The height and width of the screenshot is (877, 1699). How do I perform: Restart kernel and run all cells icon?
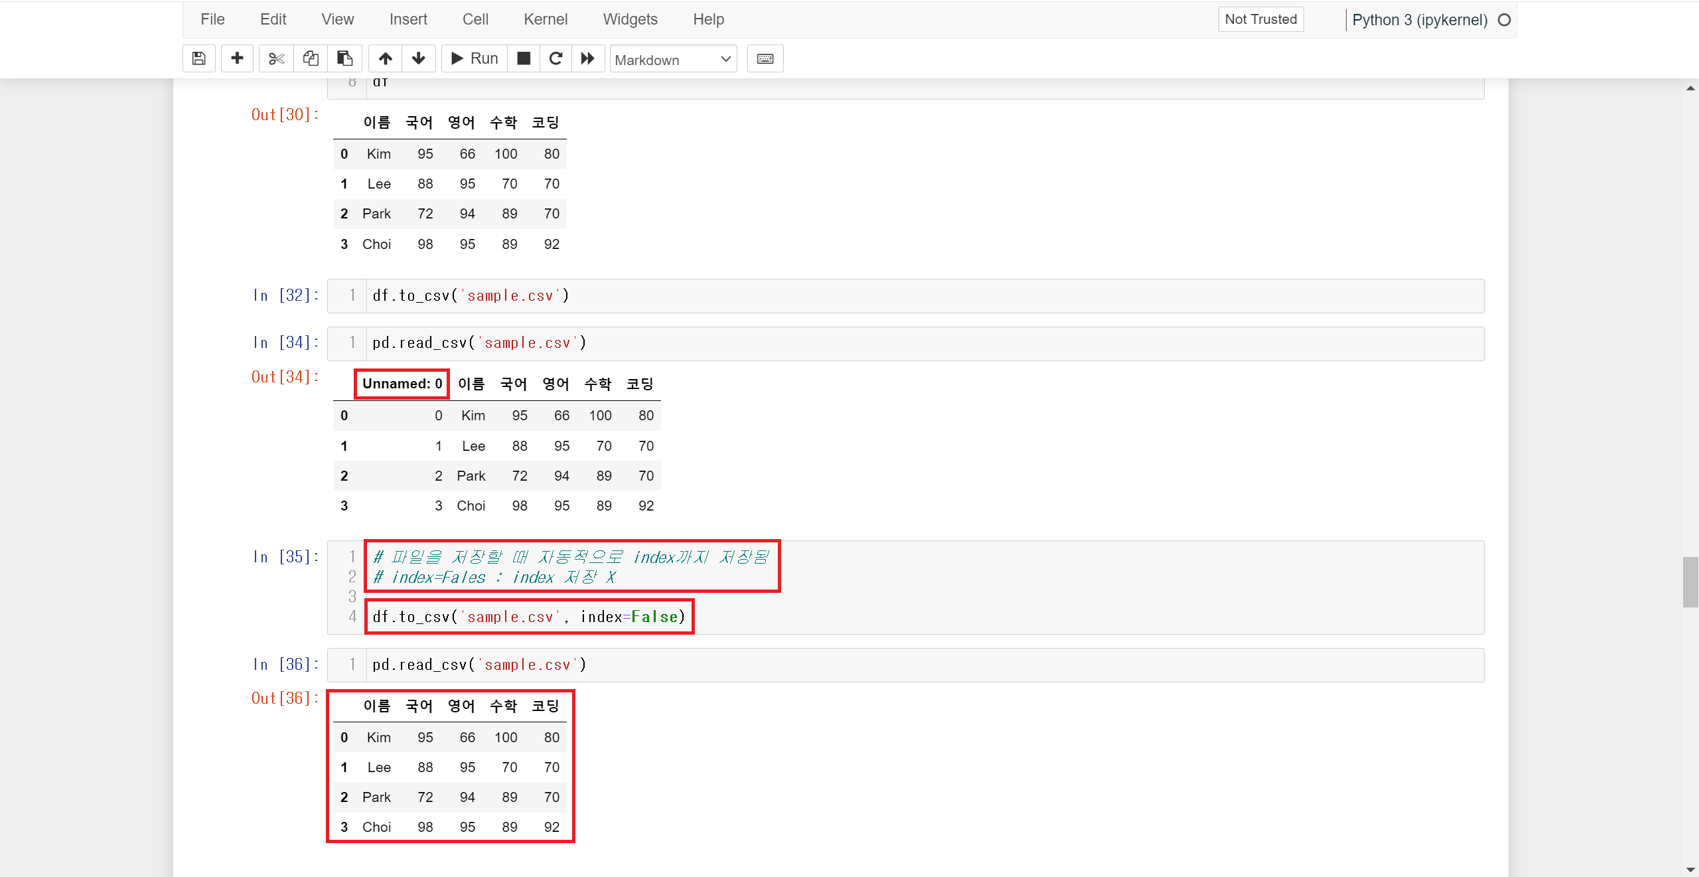pos(588,58)
